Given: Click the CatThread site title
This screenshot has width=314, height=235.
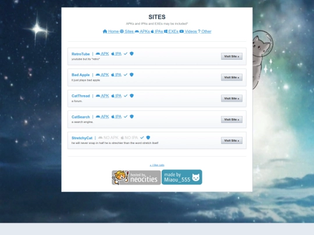Looking at the screenshot, I should pos(80,96).
